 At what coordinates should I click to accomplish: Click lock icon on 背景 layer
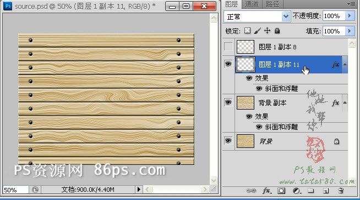click(x=336, y=141)
